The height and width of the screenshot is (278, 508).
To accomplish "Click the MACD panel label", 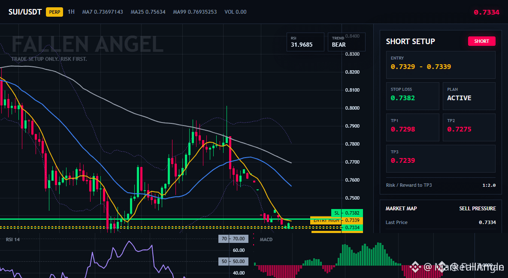I will 266,239.
